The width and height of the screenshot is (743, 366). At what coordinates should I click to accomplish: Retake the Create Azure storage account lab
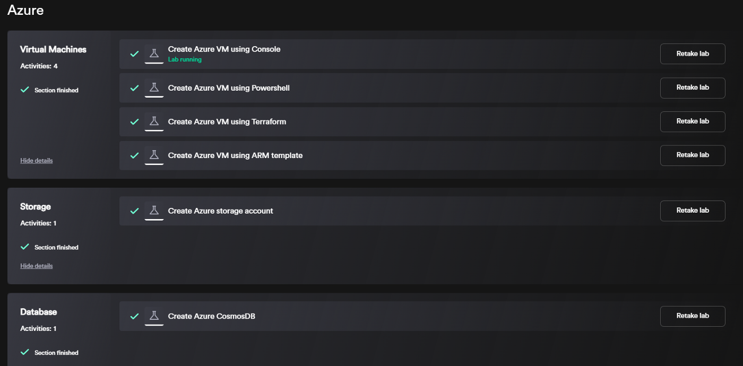(x=693, y=211)
